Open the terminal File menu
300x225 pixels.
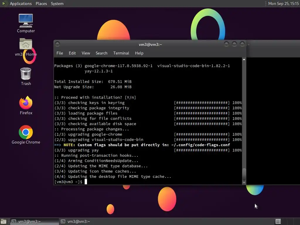(60, 53)
